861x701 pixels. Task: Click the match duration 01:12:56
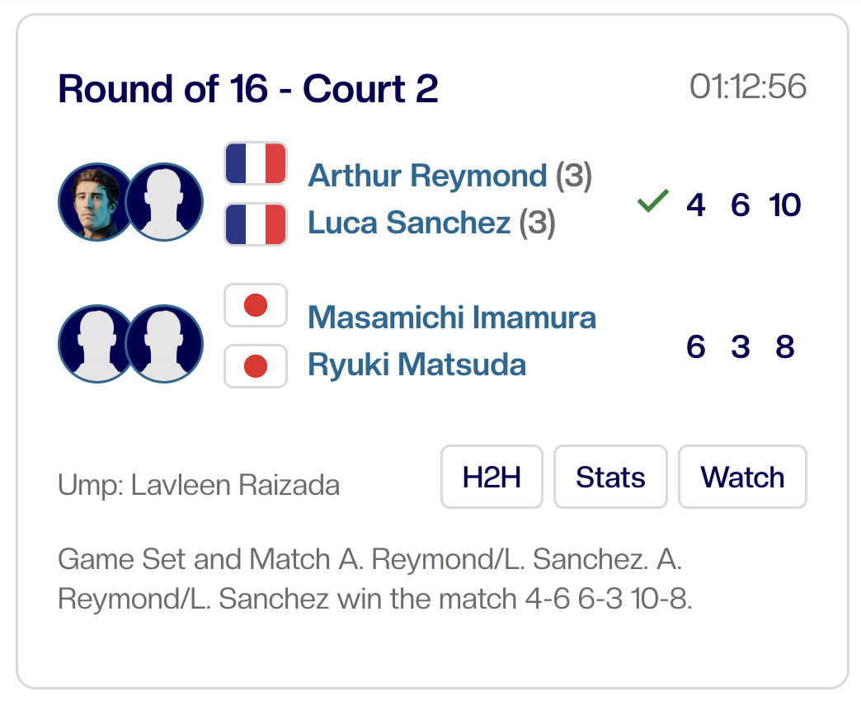748,87
